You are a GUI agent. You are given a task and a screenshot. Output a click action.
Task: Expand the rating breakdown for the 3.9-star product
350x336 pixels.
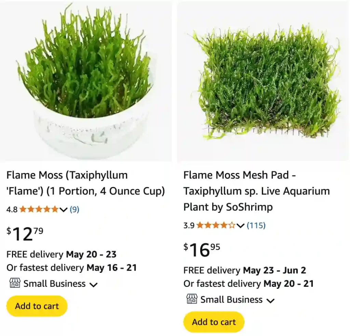[240, 226]
